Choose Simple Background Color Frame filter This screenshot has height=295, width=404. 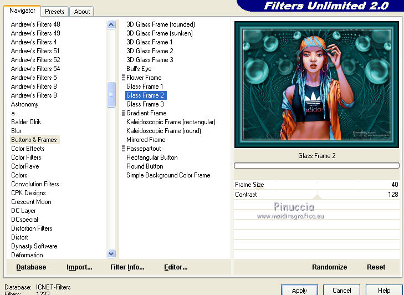(x=168, y=175)
